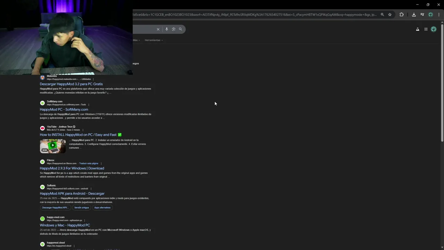Click the Filerox site favicon
The image size is (444, 250).
[x=42, y=162]
